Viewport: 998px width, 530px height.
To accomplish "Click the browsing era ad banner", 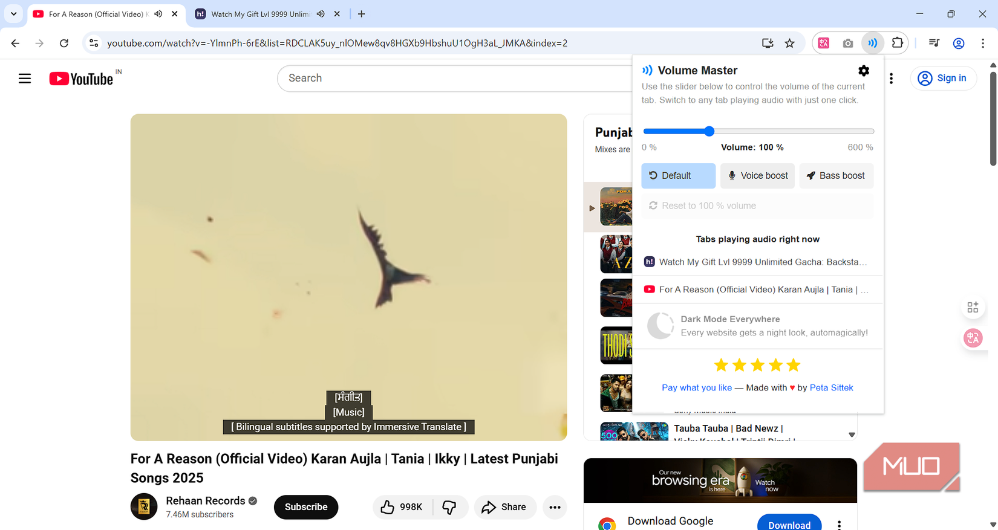I will pos(720,480).
